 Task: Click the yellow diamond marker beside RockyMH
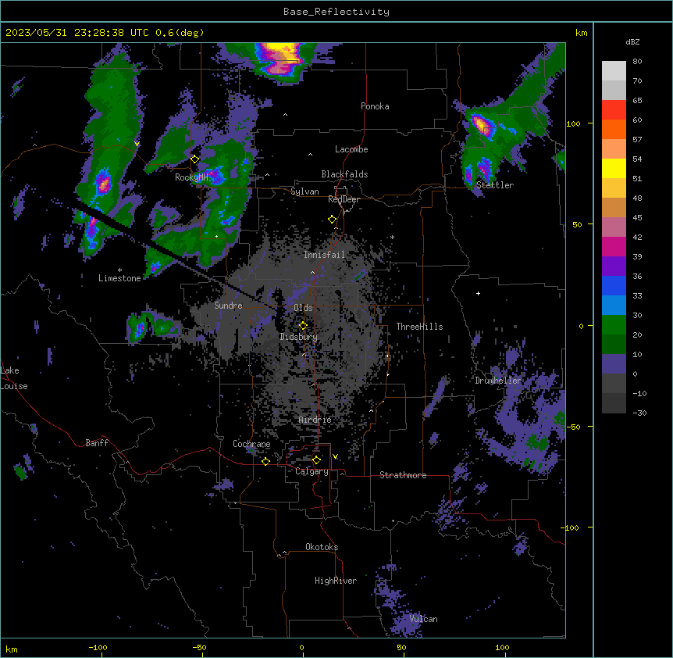click(x=195, y=159)
